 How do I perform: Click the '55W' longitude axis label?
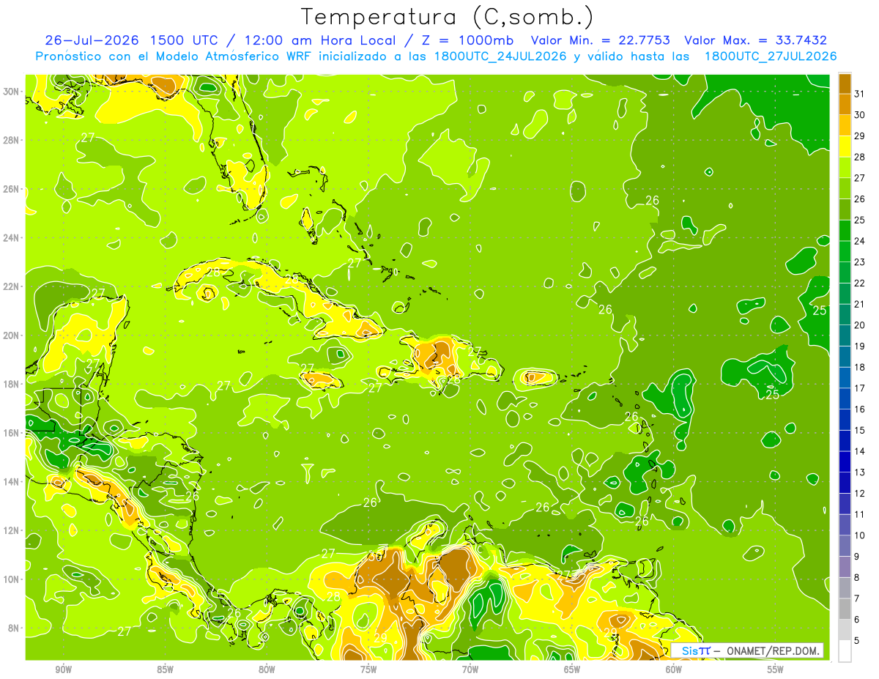(776, 669)
